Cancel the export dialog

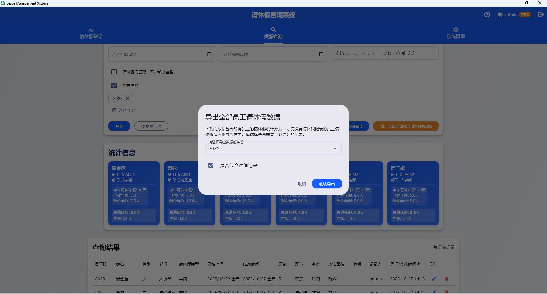click(302, 184)
